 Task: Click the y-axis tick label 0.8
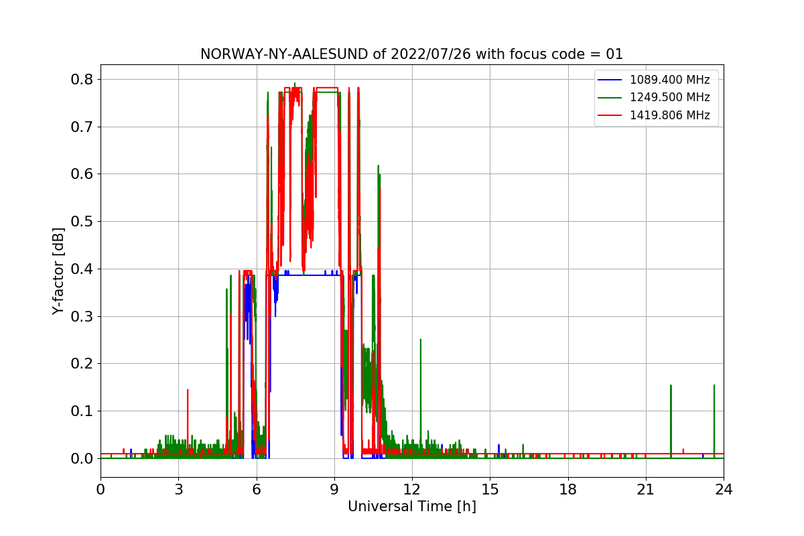(82, 79)
